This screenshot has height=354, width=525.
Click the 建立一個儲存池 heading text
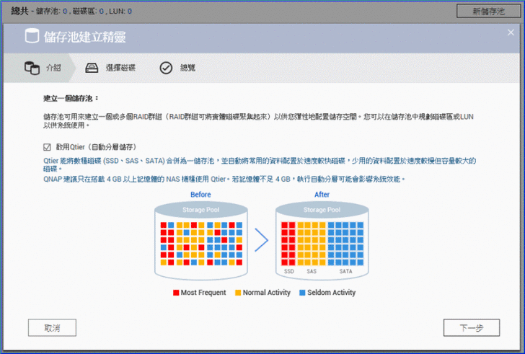pos(71,98)
